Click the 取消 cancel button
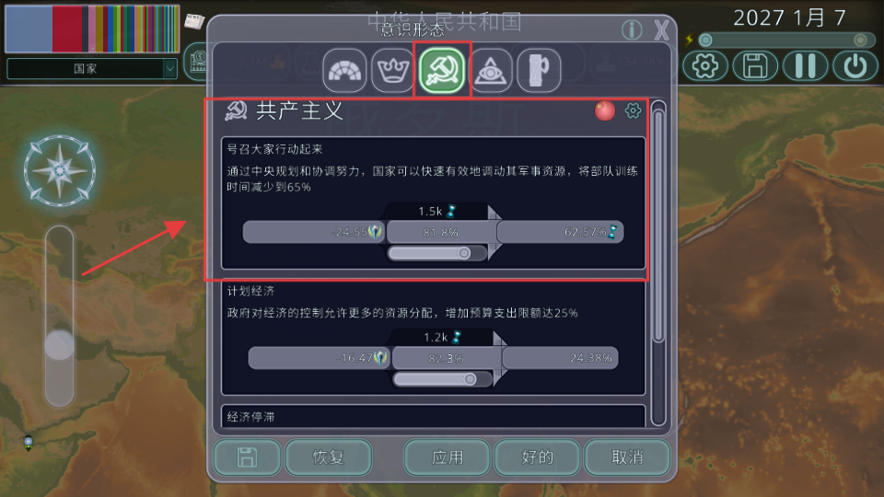This screenshot has height=497, width=884. pos(627,457)
